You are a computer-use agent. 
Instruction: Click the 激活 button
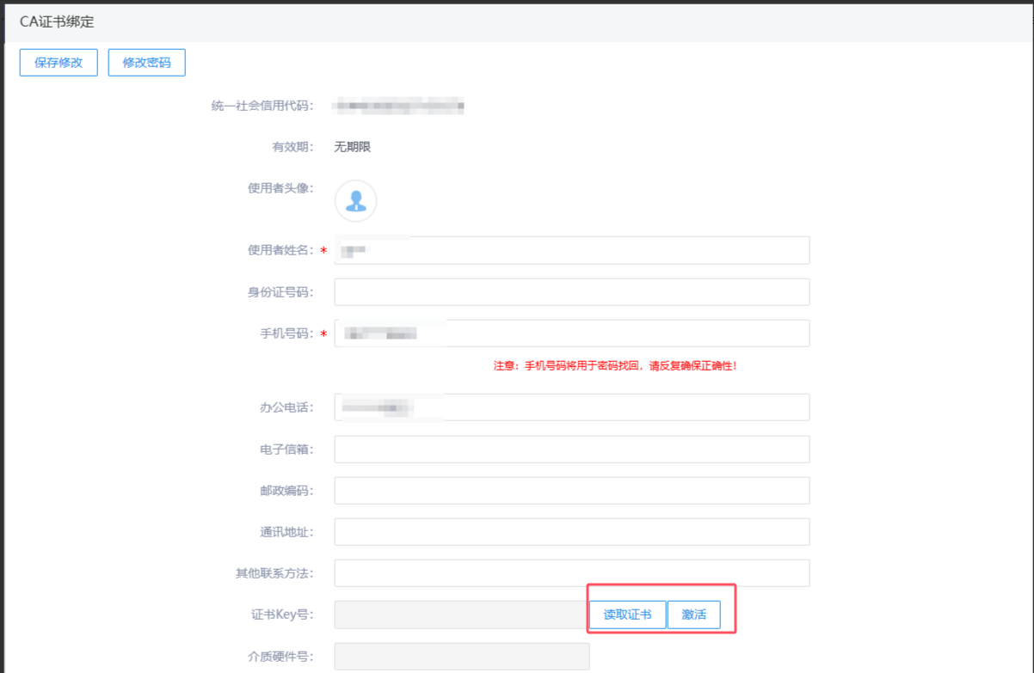click(x=693, y=615)
